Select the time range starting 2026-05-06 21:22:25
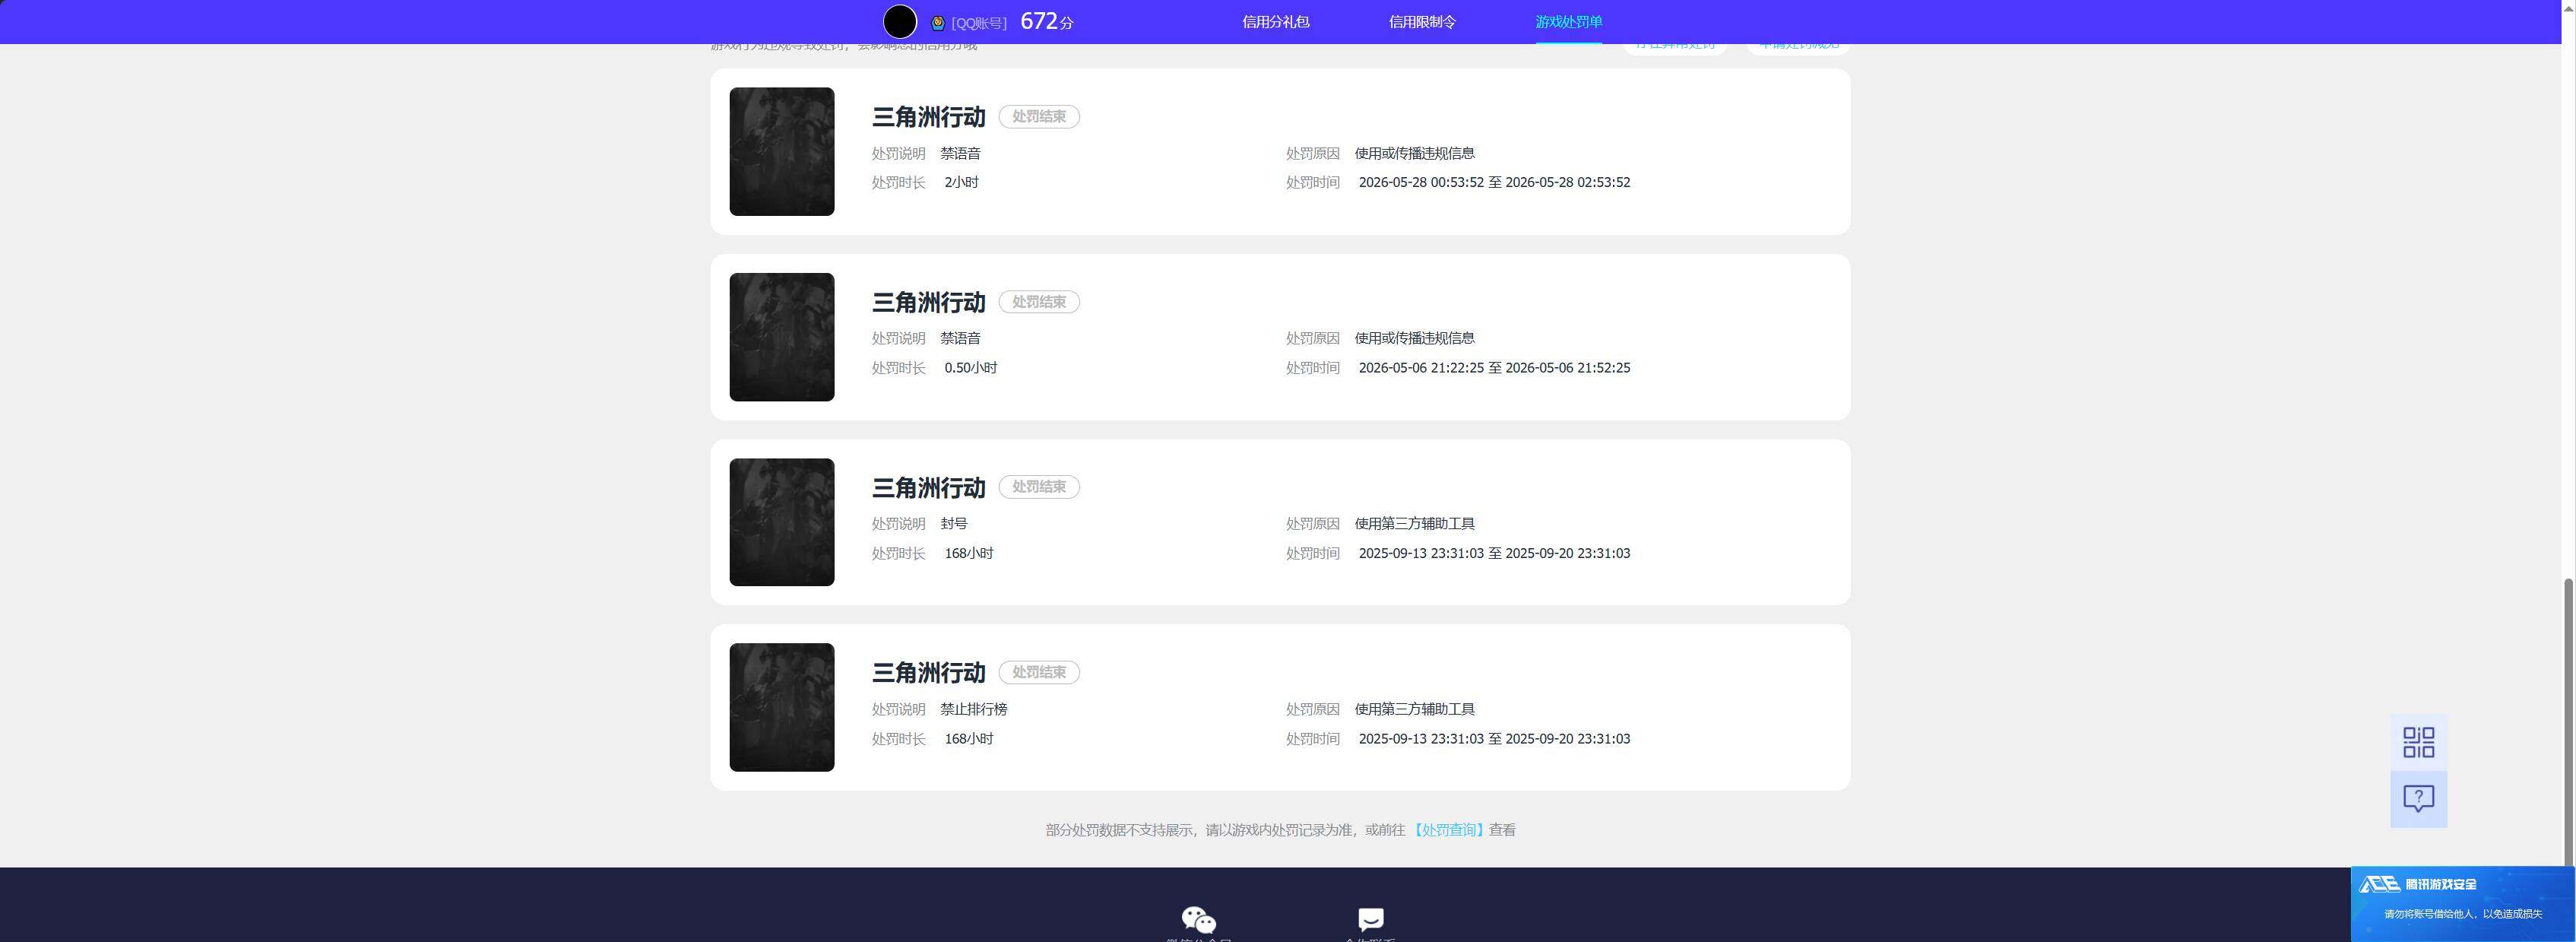2576x942 pixels. click(1494, 368)
